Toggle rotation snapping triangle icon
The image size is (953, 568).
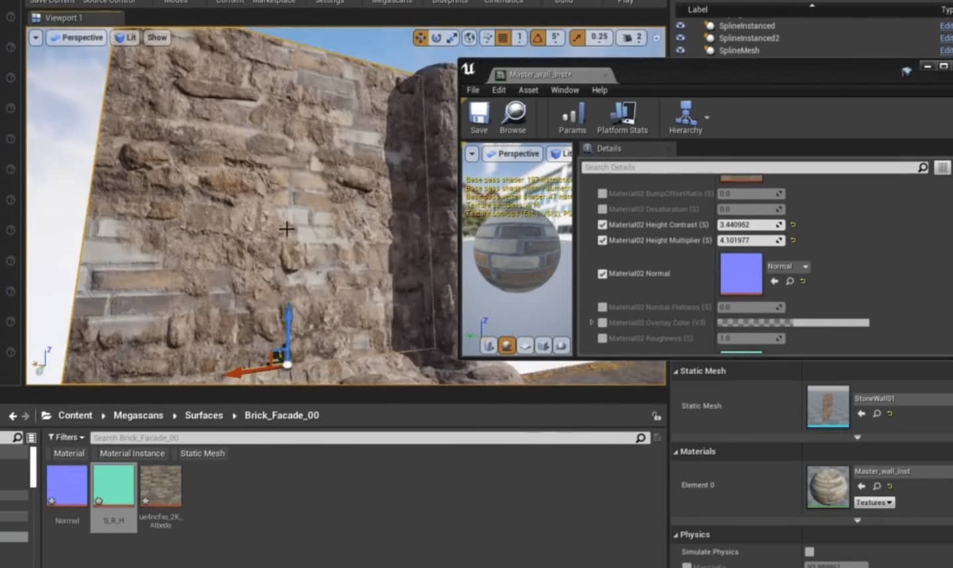pyautogui.click(x=537, y=38)
